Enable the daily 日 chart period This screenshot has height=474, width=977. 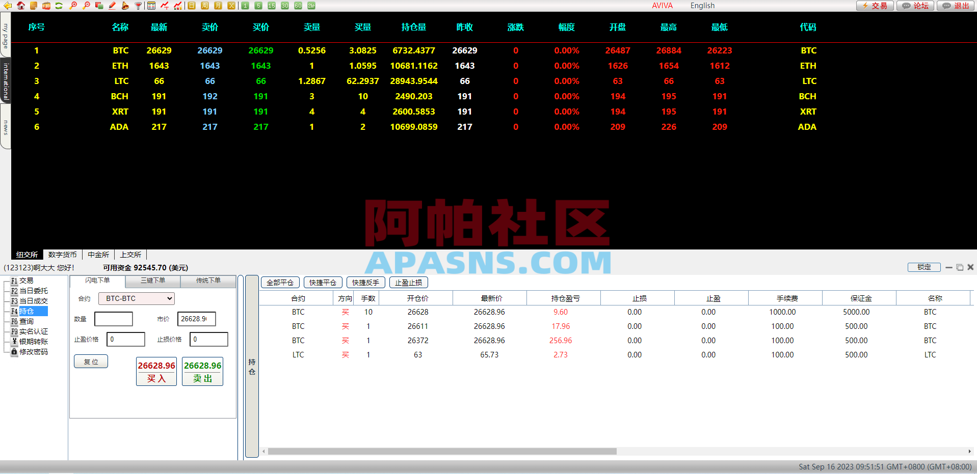(191, 6)
